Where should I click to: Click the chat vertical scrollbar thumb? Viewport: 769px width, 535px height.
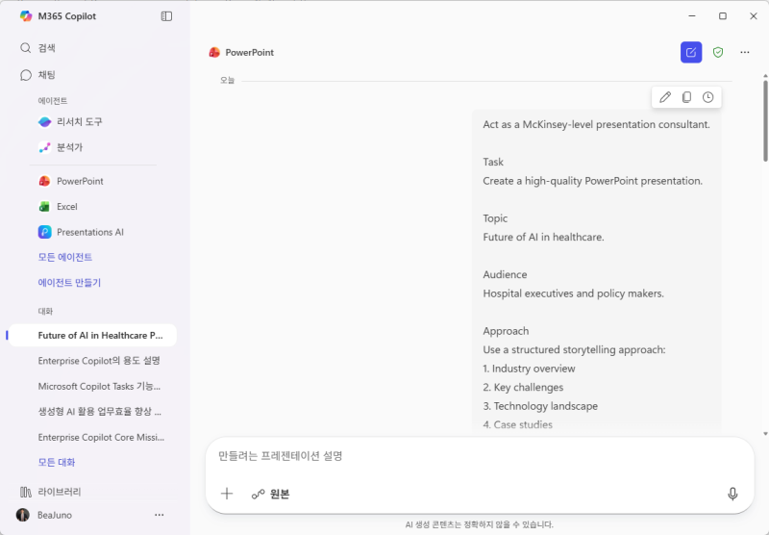(x=765, y=120)
